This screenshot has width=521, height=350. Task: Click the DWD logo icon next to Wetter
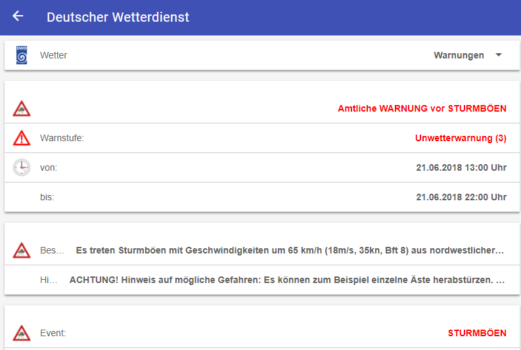click(x=22, y=55)
